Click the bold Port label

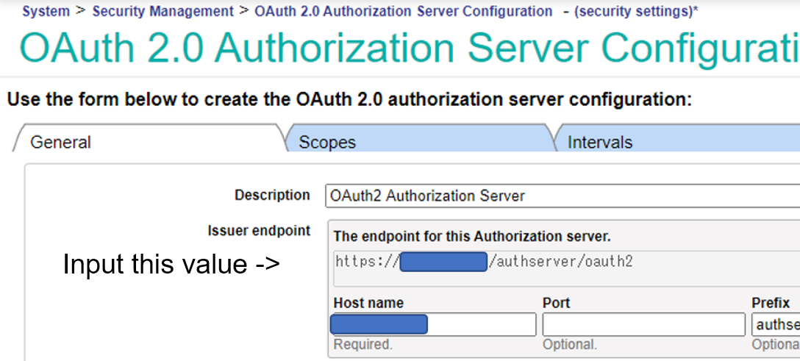tap(556, 303)
